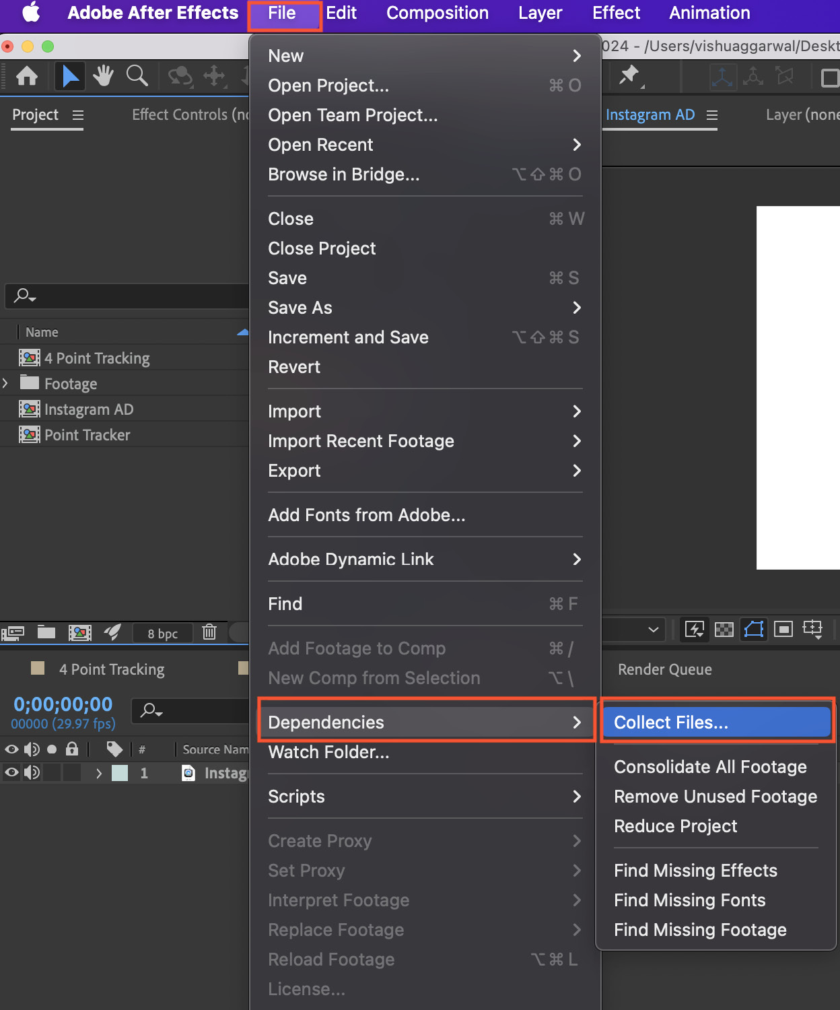Screen dimensions: 840x1010
Task: Open the Import submenu
Action: [425, 411]
